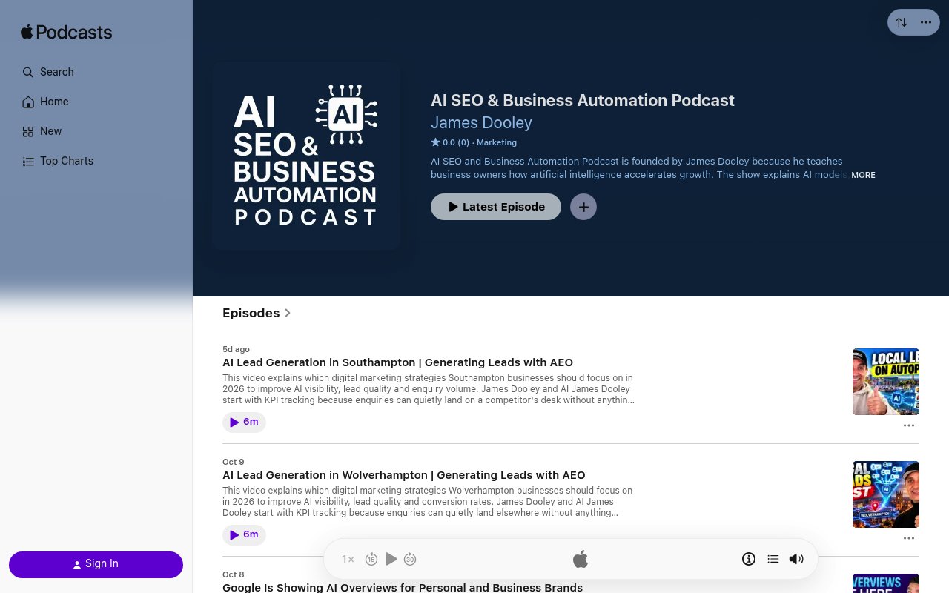Viewport: 949px width, 593px height.
Task: Open the Southampton AI Lead Generation episode title
Action: pos(397,362)
